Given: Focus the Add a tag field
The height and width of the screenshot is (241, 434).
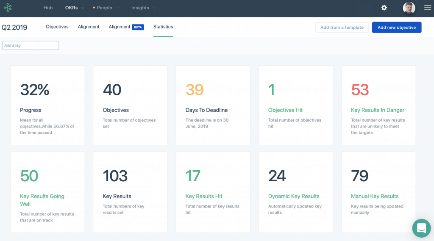Looking at the screenshot, I should click(x=31, y=45).
